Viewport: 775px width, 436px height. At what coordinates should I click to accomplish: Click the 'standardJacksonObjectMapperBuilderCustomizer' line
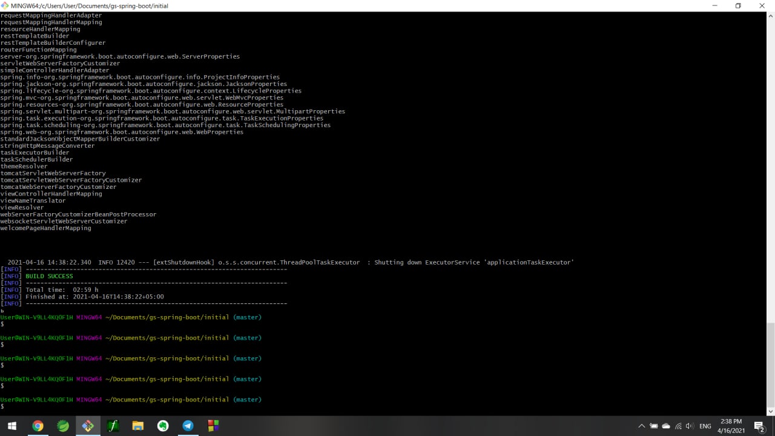(x=80, y=139)
